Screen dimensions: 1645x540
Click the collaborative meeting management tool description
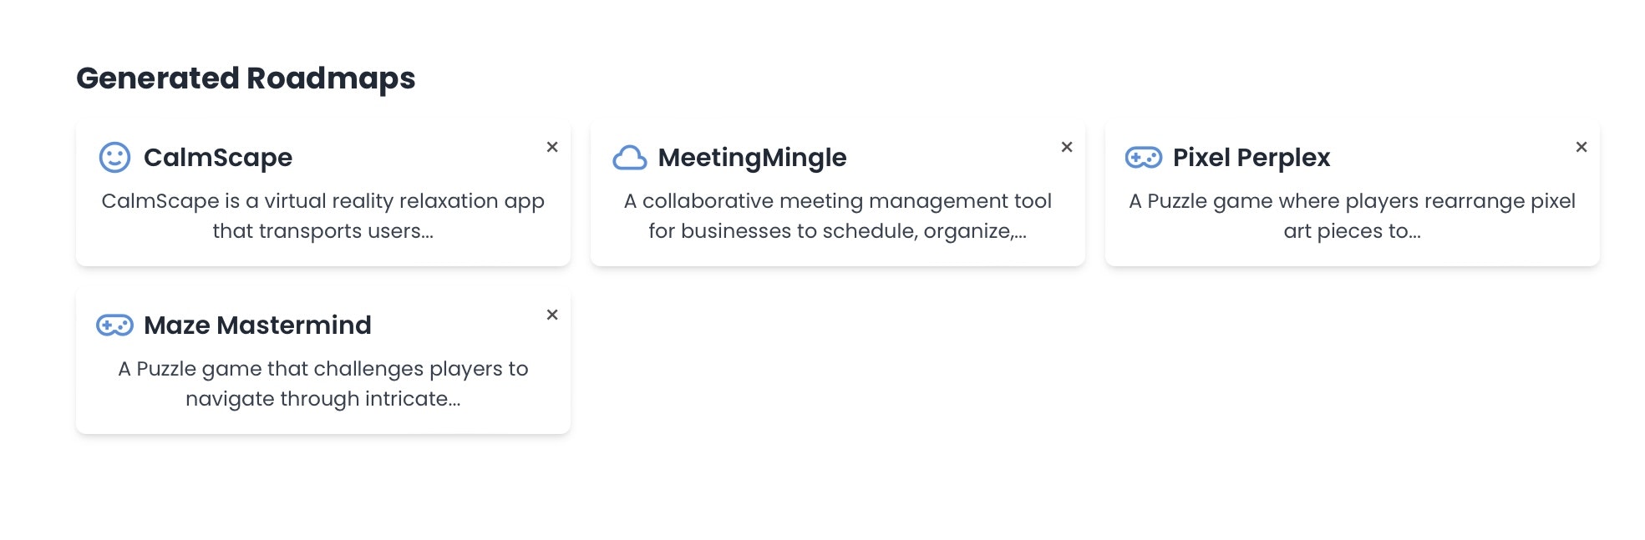[837, 215]
